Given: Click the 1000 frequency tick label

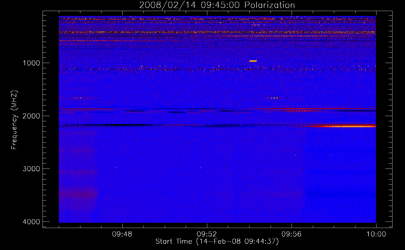Looking at the screenshot, I should point(32,63).
